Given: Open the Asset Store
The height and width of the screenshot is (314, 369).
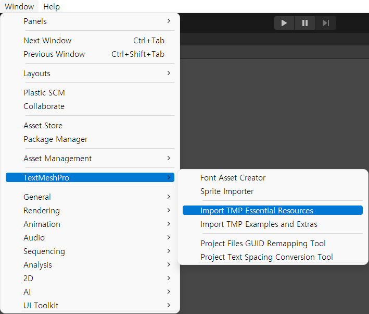Looking at the screenshot, I should coord(90,126).
